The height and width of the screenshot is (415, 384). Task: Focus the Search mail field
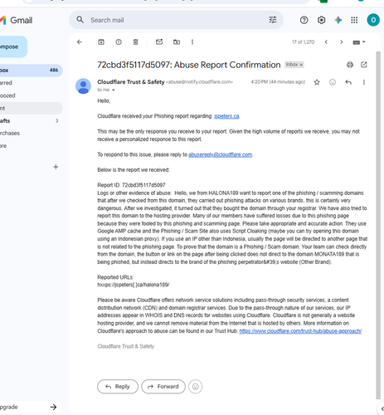pyautogui.click(x=177, y=20)
